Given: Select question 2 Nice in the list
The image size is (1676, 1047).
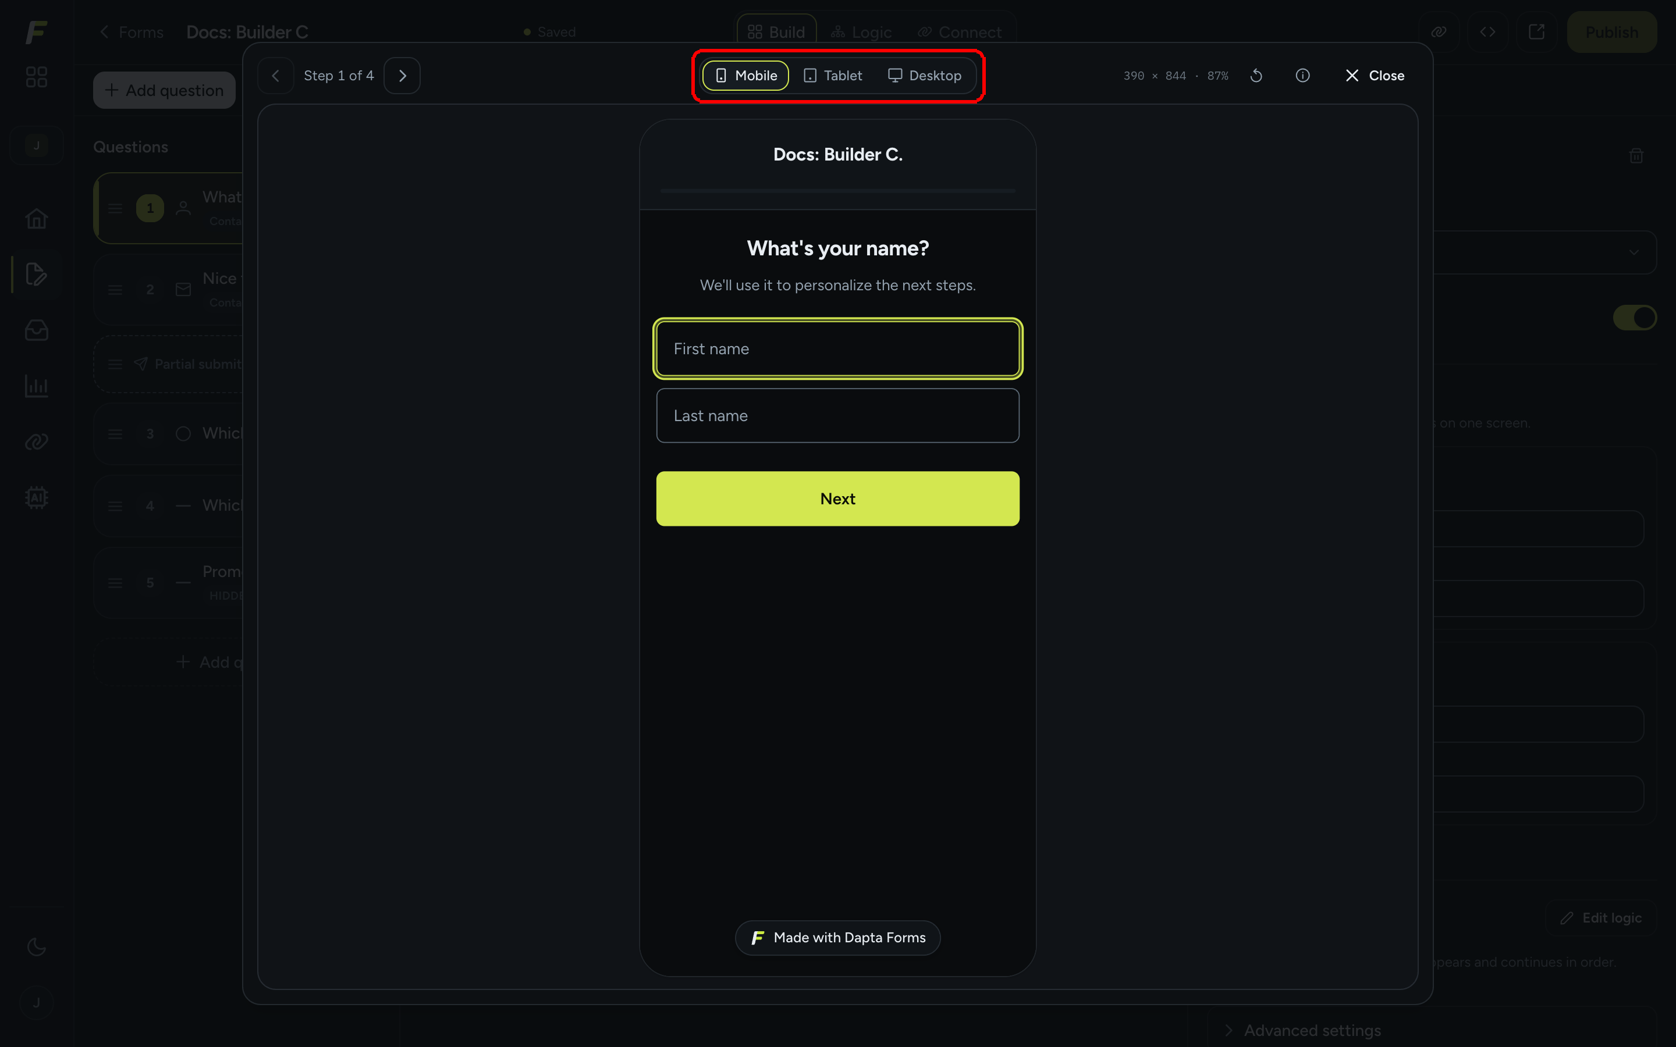Looking at the screenshot, I should [168, 290].
